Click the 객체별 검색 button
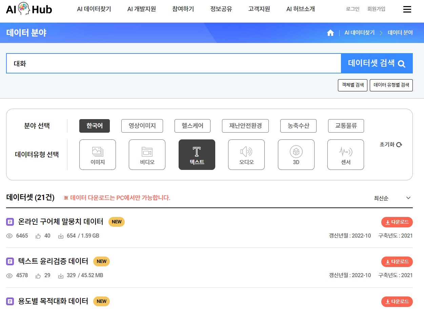 point(352,85)
